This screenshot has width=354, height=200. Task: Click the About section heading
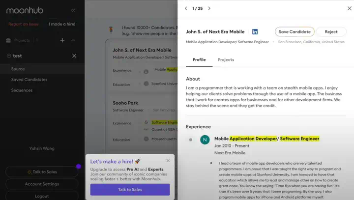click(x=193, y=79)
